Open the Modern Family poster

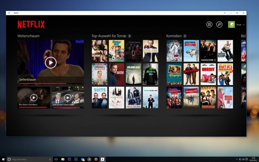coord(117,98)
